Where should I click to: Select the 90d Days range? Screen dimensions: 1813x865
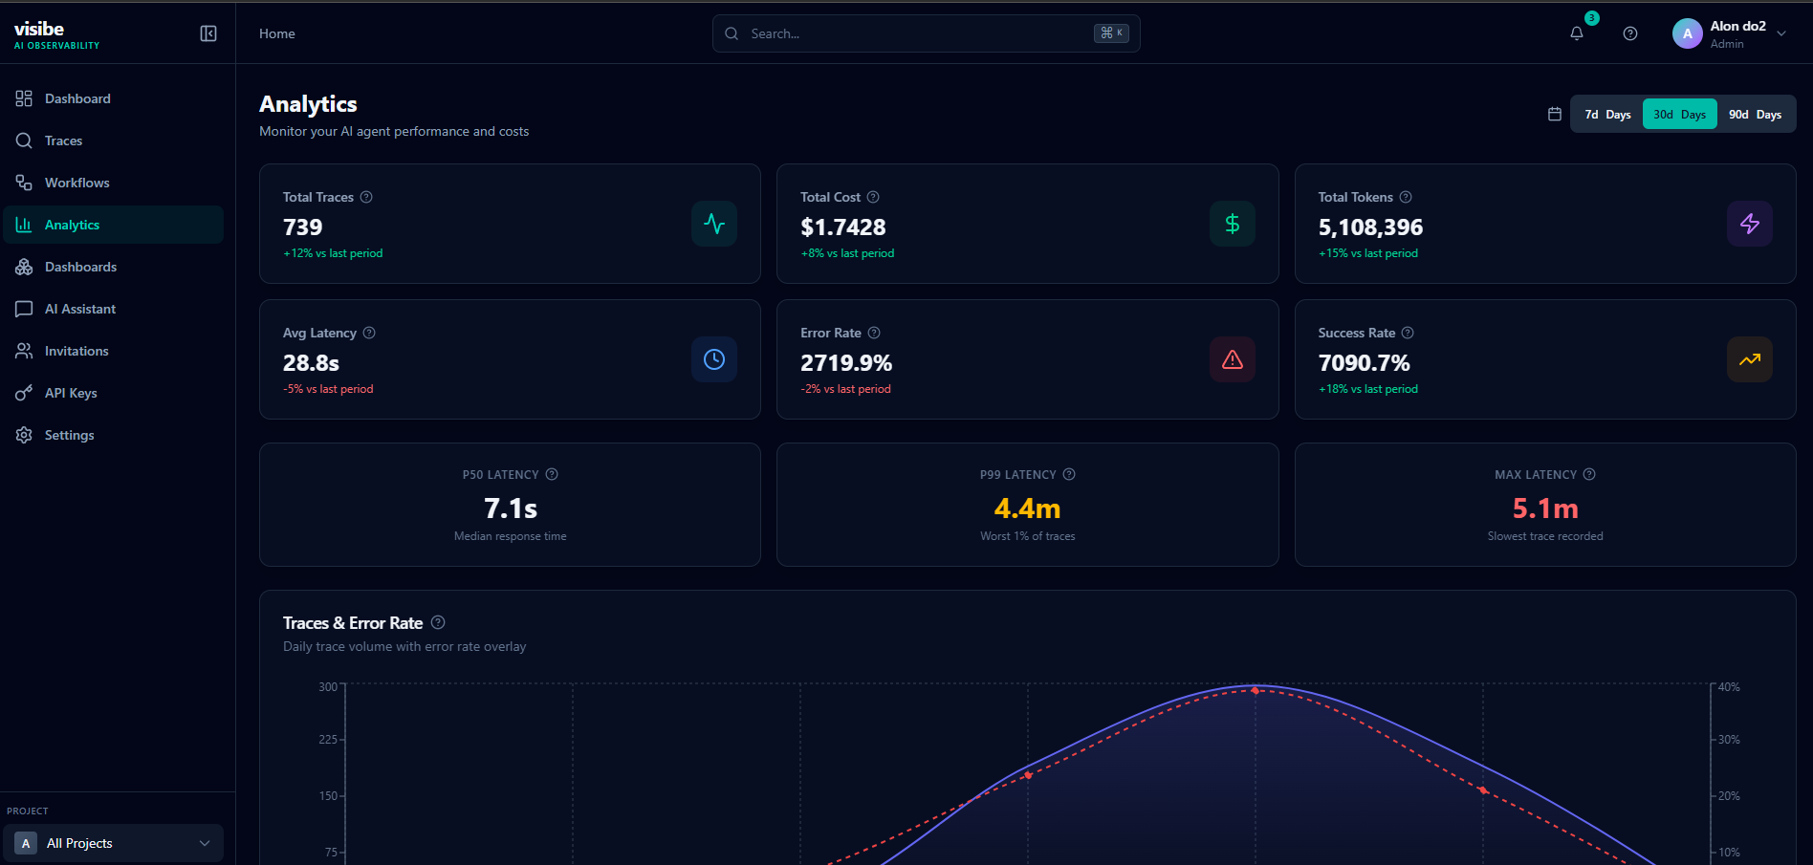1756,114
